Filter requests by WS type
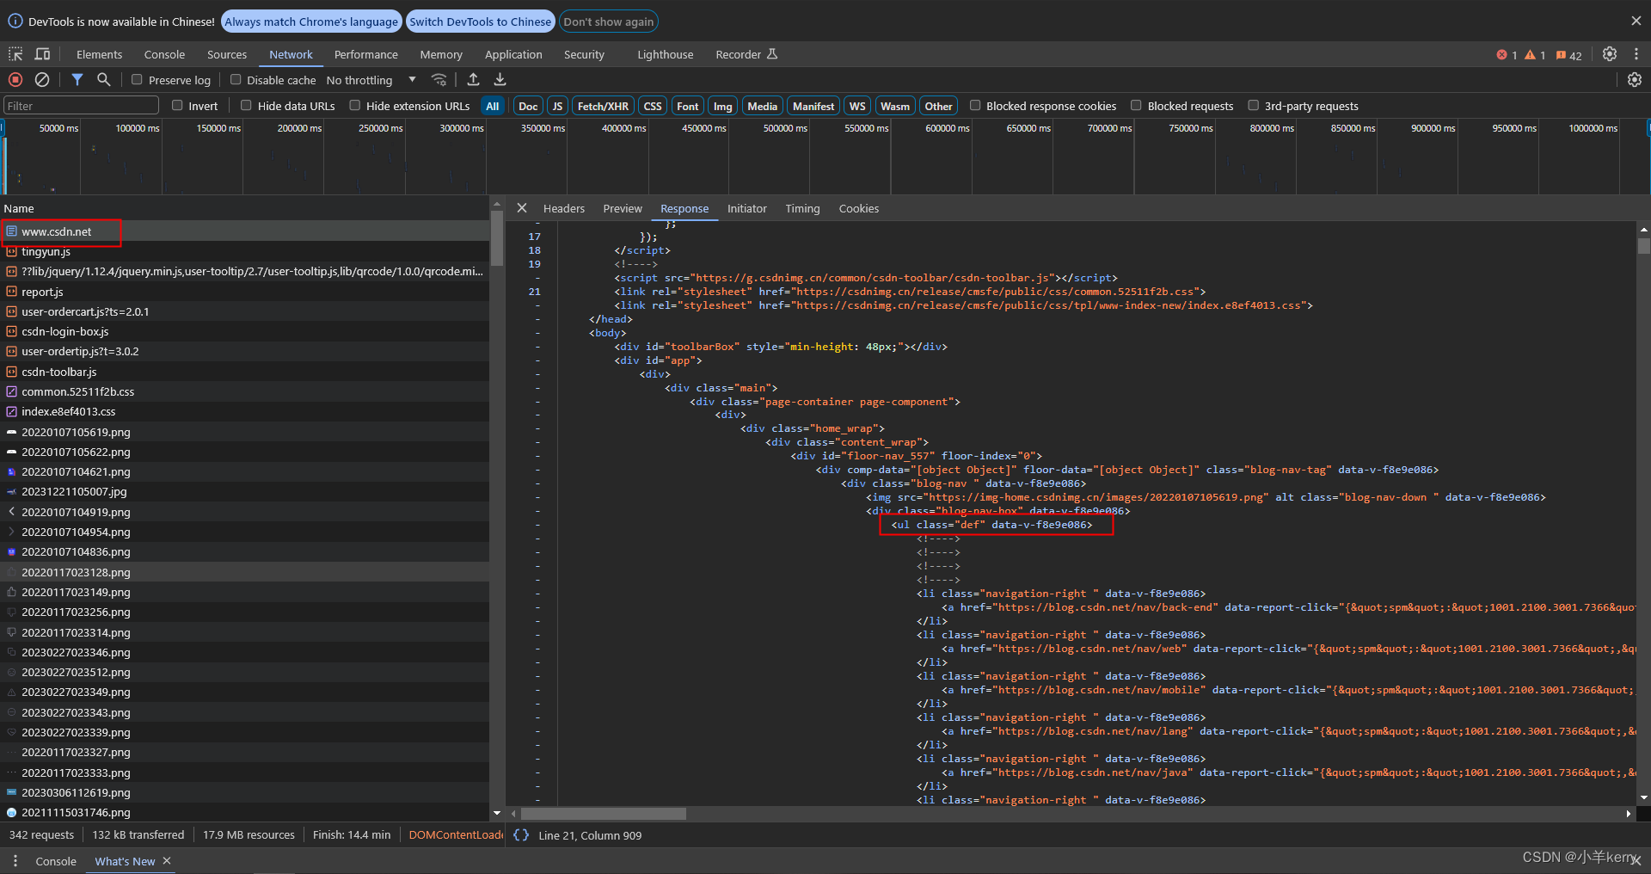 pos(857,106)
